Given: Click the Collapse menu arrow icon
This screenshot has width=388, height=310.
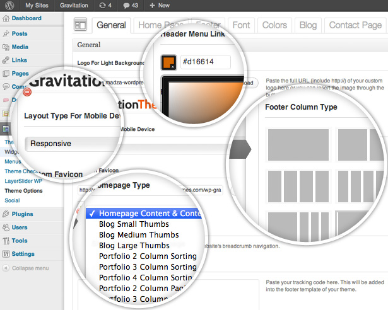Looking at the screenshot, I should click(x=6, y=268).
